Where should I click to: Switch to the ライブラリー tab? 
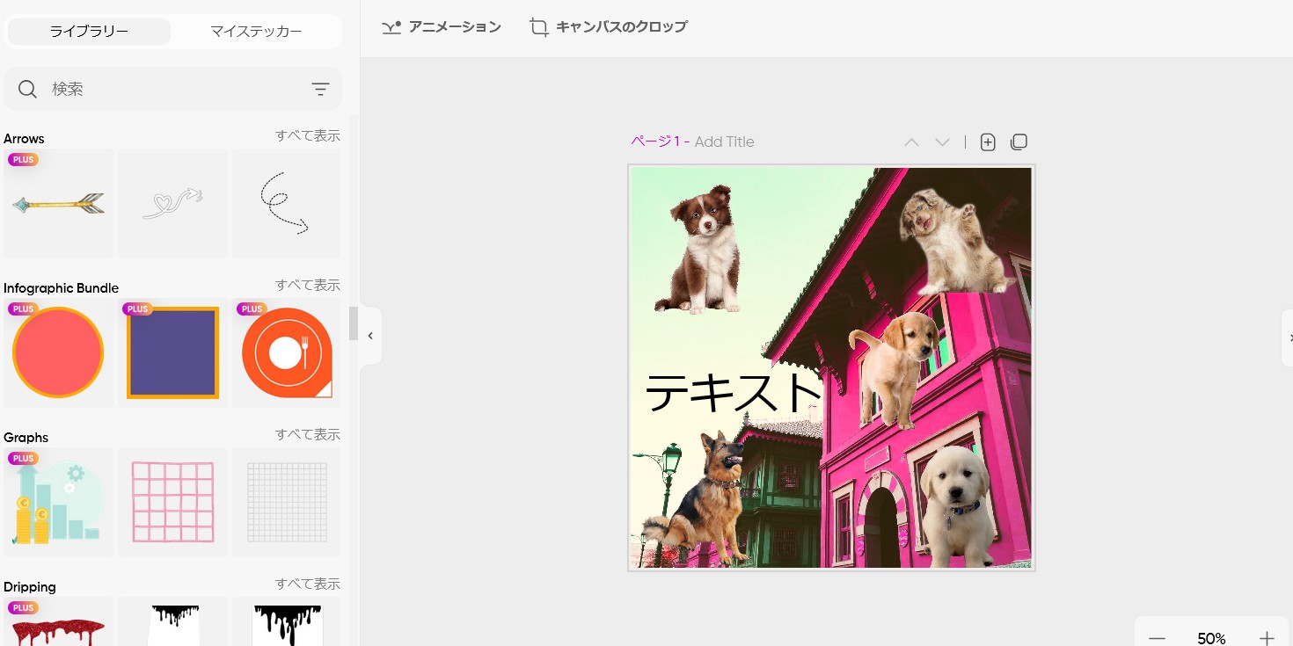pos(89,32)
